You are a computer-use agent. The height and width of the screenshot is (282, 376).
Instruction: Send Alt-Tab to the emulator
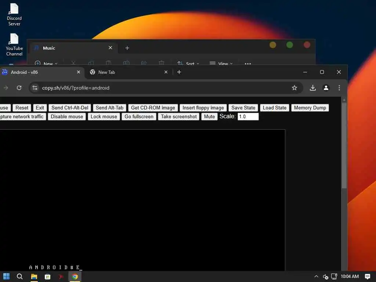click(109, 108)
